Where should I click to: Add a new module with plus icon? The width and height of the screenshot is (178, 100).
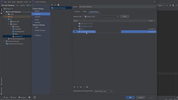[52, 5]
